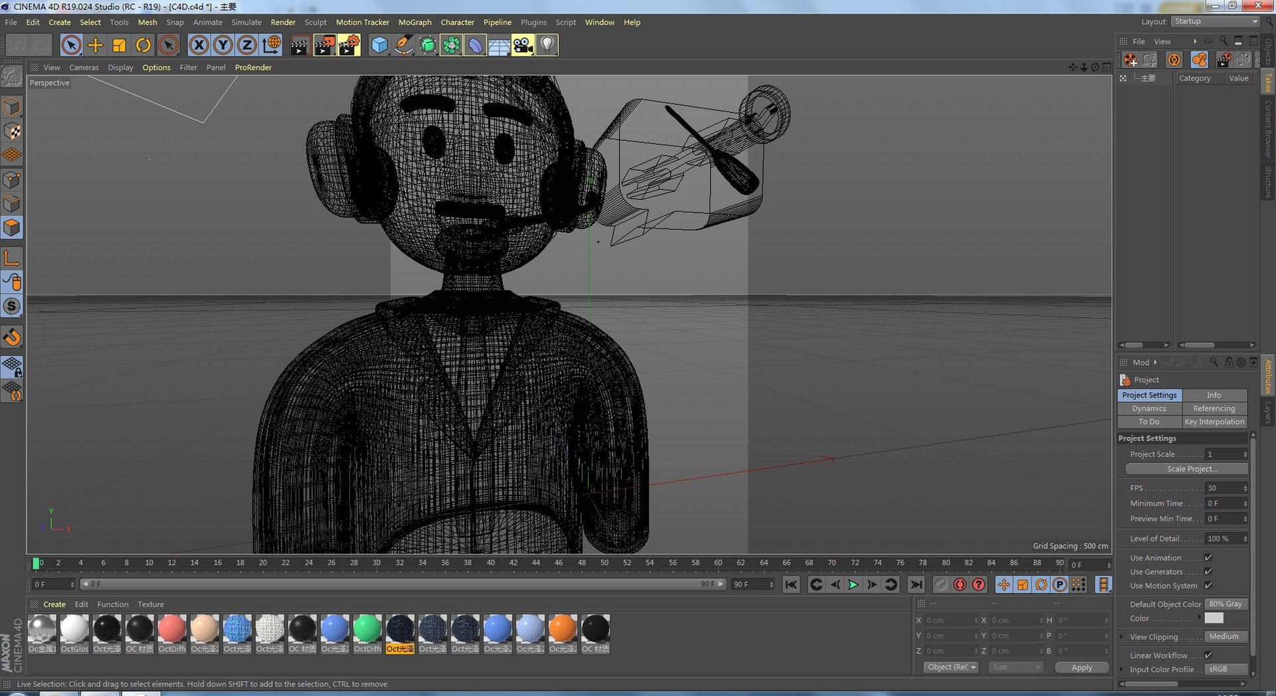Add a light object
Viewport: 1276px width, 696px height.
pos(547,45)
